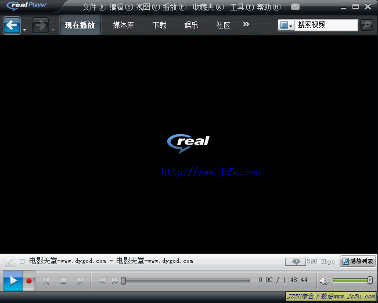The height and width of the screenshot is (303, 378).
Task: Click the small square beside the clip title
Action: (x=22, y=261)
